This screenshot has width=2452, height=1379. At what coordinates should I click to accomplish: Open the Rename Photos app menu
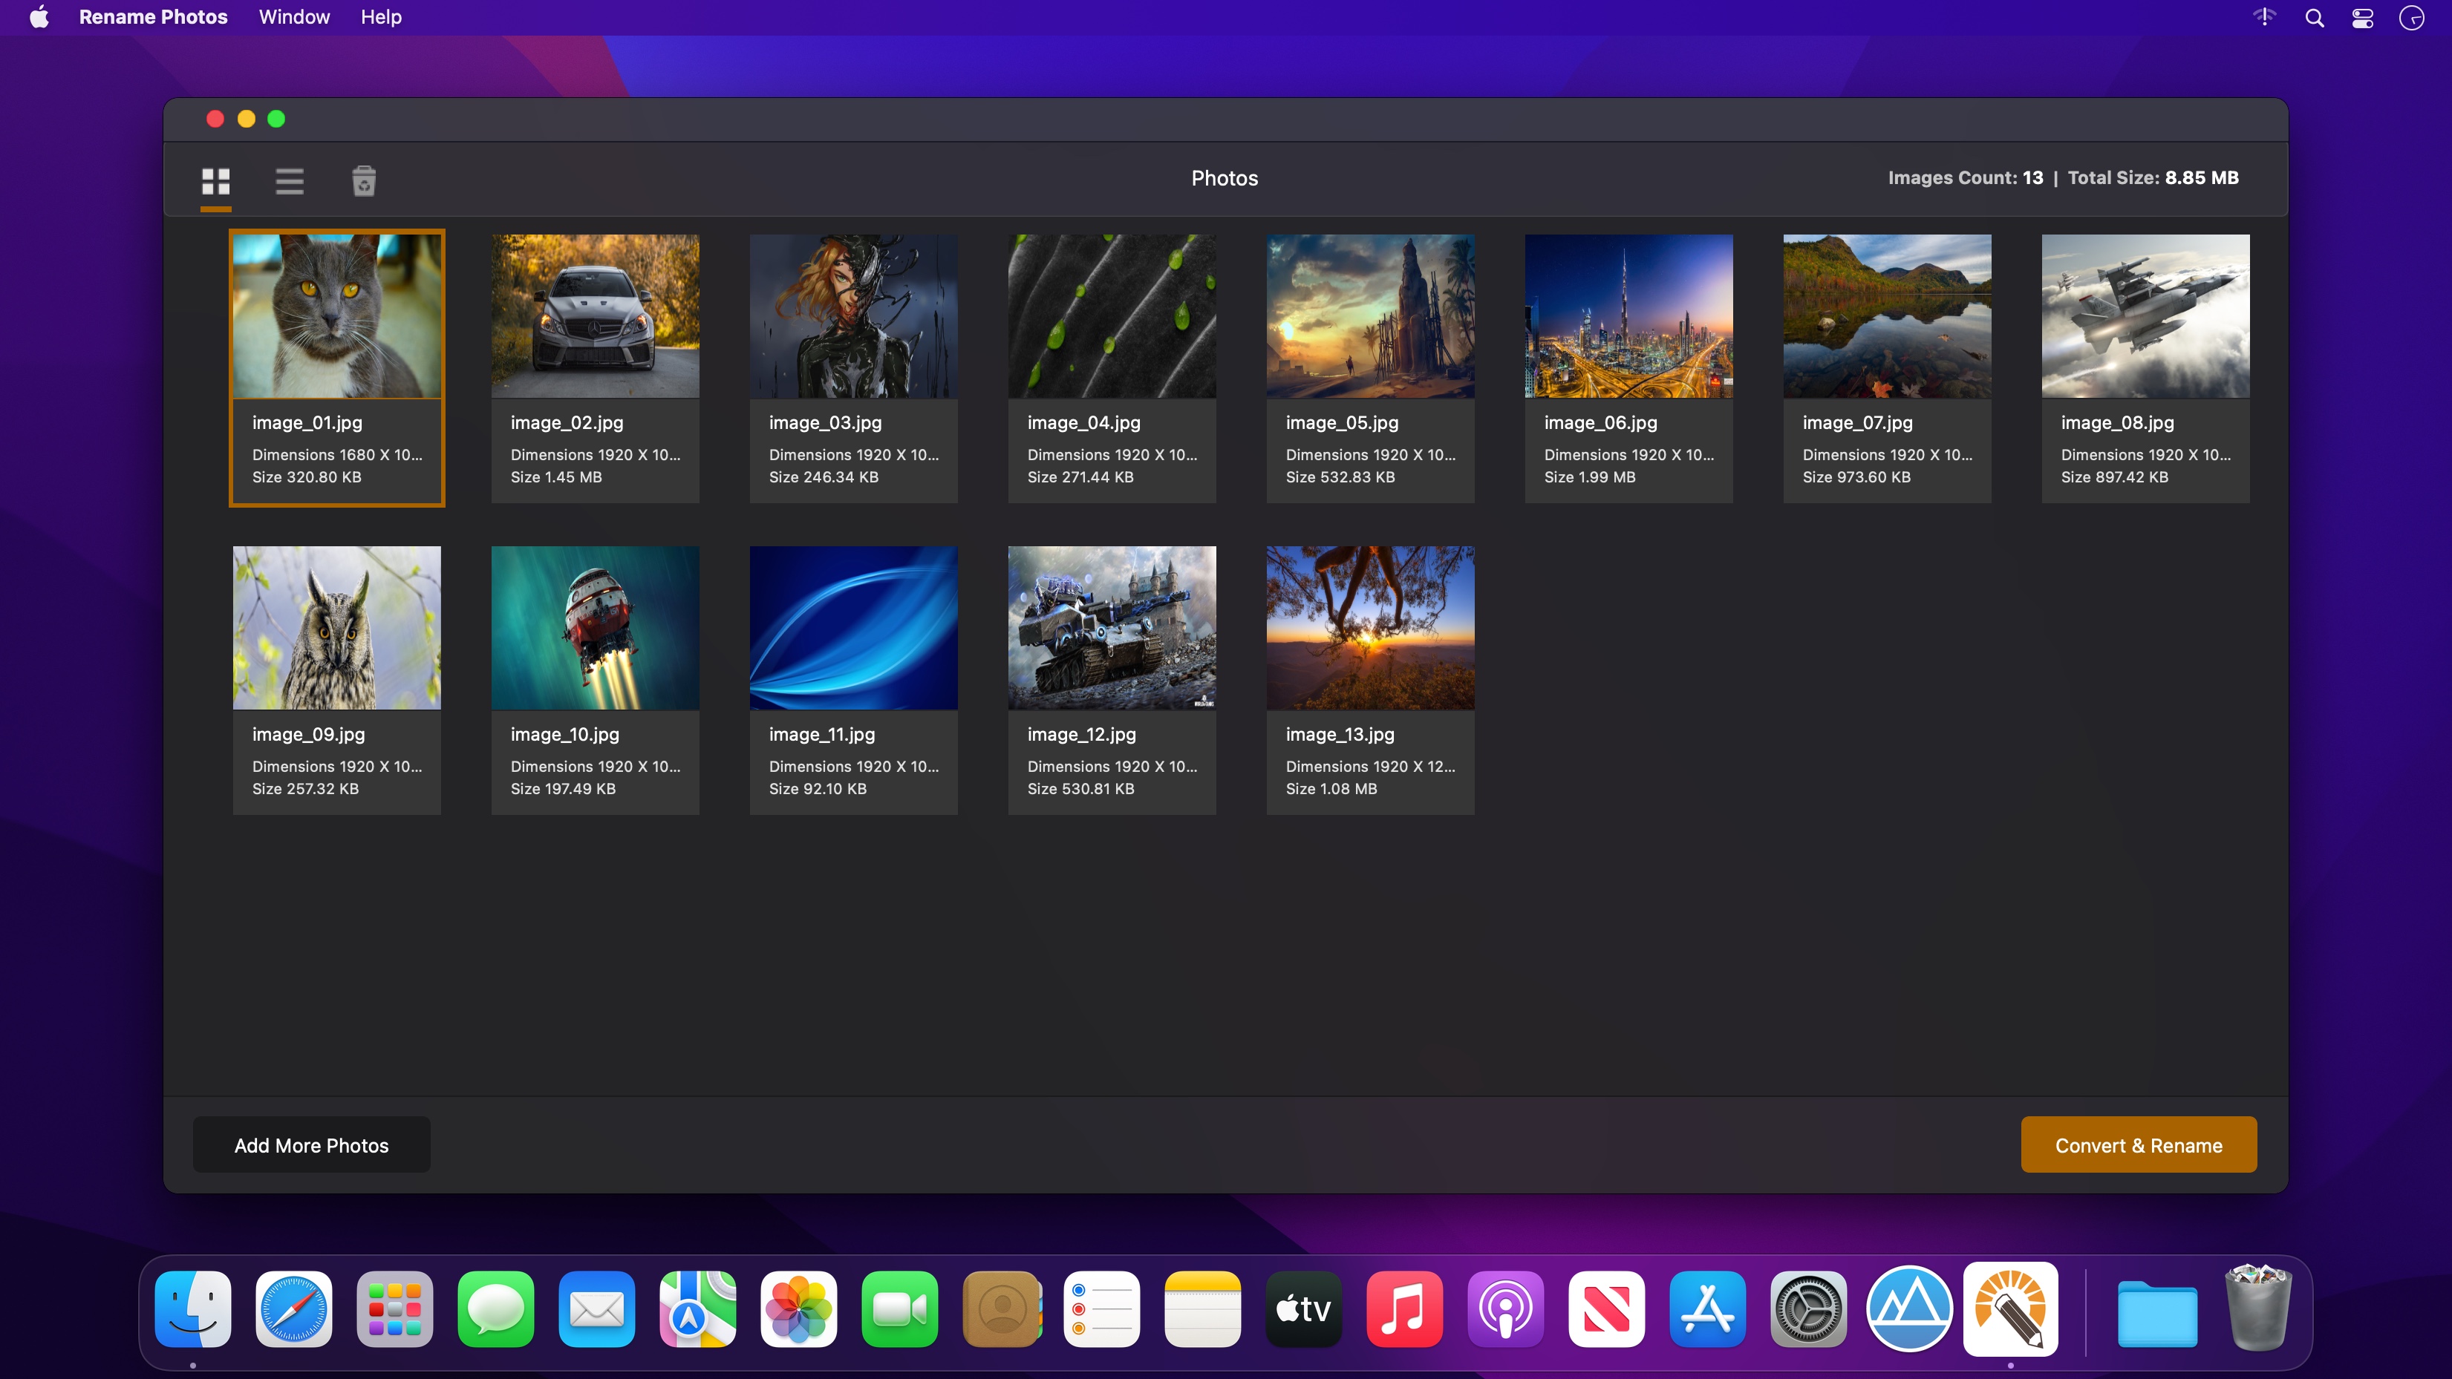tap(153, 17)
